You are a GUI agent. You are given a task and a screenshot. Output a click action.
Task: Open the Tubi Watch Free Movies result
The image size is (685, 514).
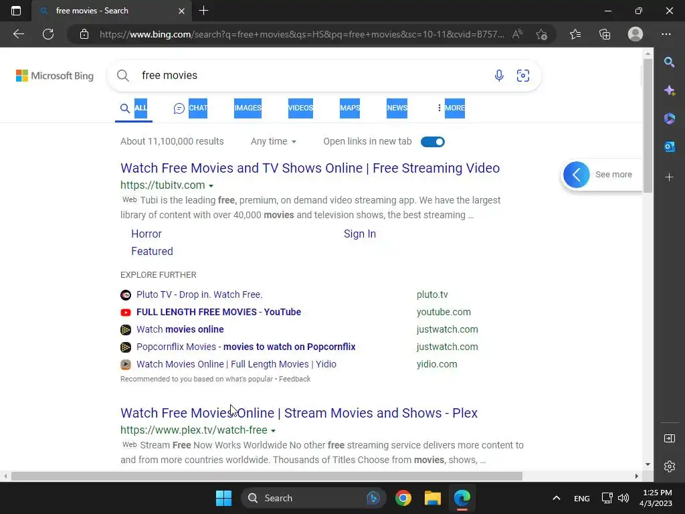310,168
